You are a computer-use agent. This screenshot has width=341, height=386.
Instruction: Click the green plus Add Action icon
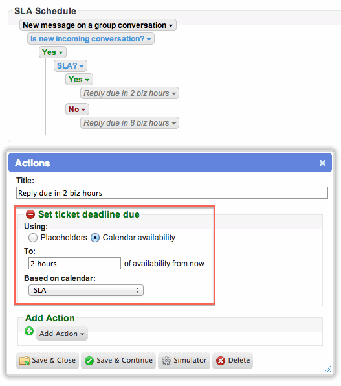coord(29,331)
